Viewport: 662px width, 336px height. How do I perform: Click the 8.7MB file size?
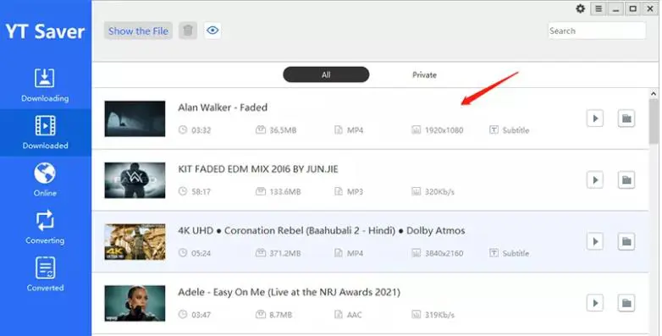pyautogui.click(x=281, y=315)
